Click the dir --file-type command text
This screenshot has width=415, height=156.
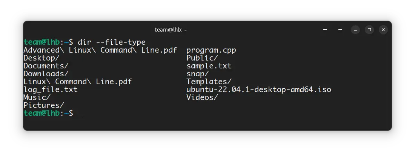(x=112, y=42)
